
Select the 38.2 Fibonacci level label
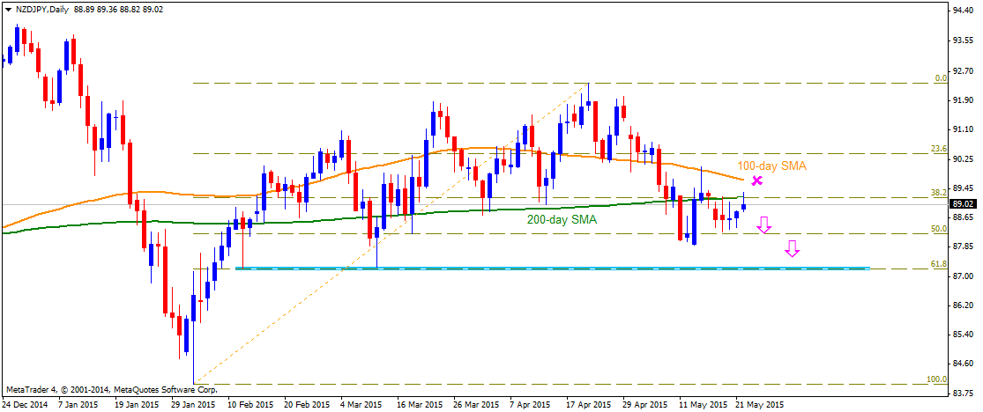(x=939, y=192)
